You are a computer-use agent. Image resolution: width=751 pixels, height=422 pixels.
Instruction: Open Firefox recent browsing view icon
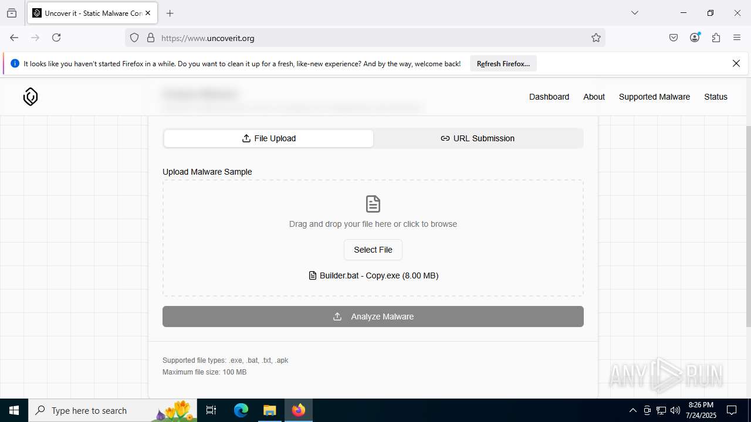coord(12,13)
